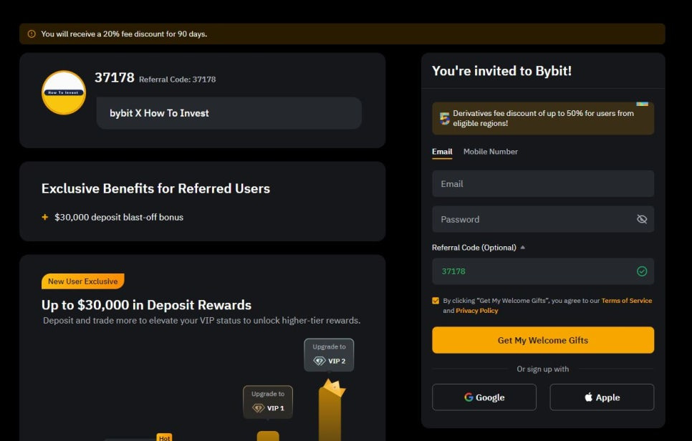Select the Email tab
Image resolution: width=692 pixels, height=441 pixels.
[x=442, y=152]
